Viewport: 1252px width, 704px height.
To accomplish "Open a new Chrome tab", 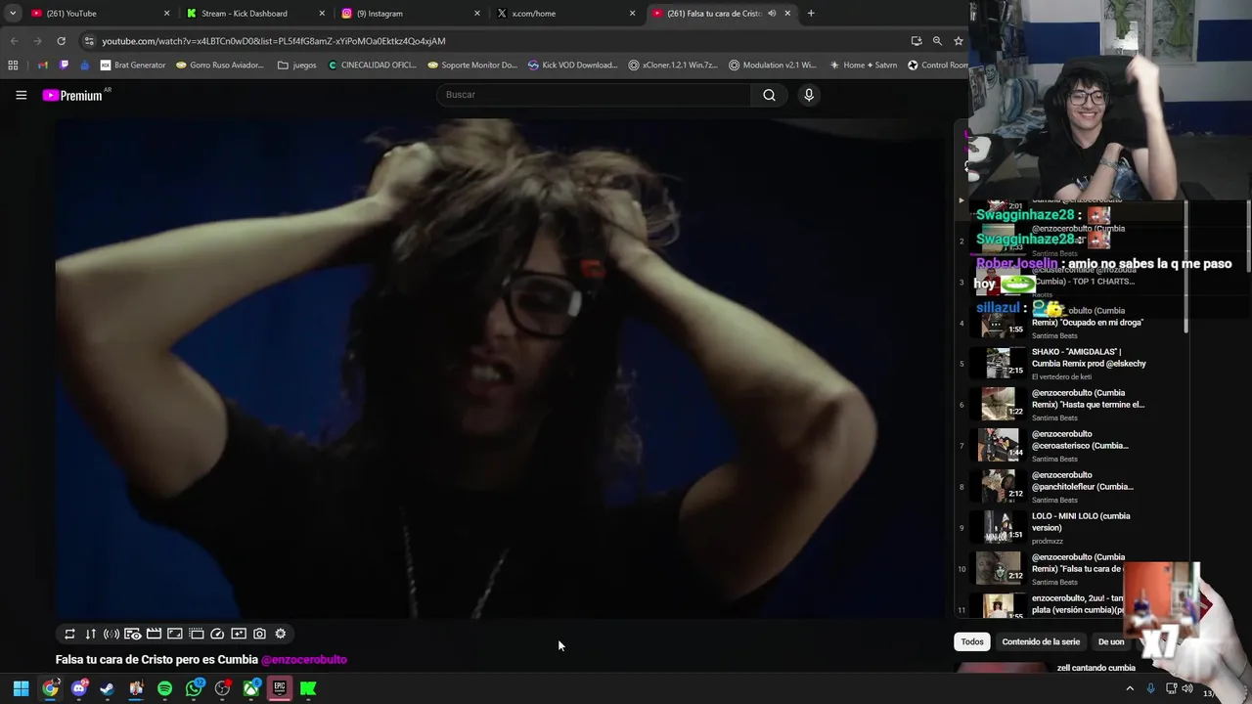I will [x=811, y=14].
